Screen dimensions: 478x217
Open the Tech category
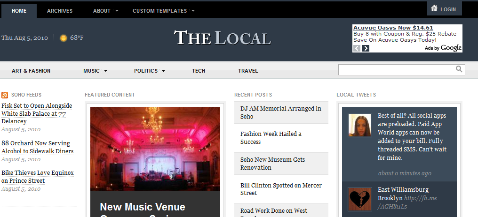pyautogui.click(x=199, y=71)
